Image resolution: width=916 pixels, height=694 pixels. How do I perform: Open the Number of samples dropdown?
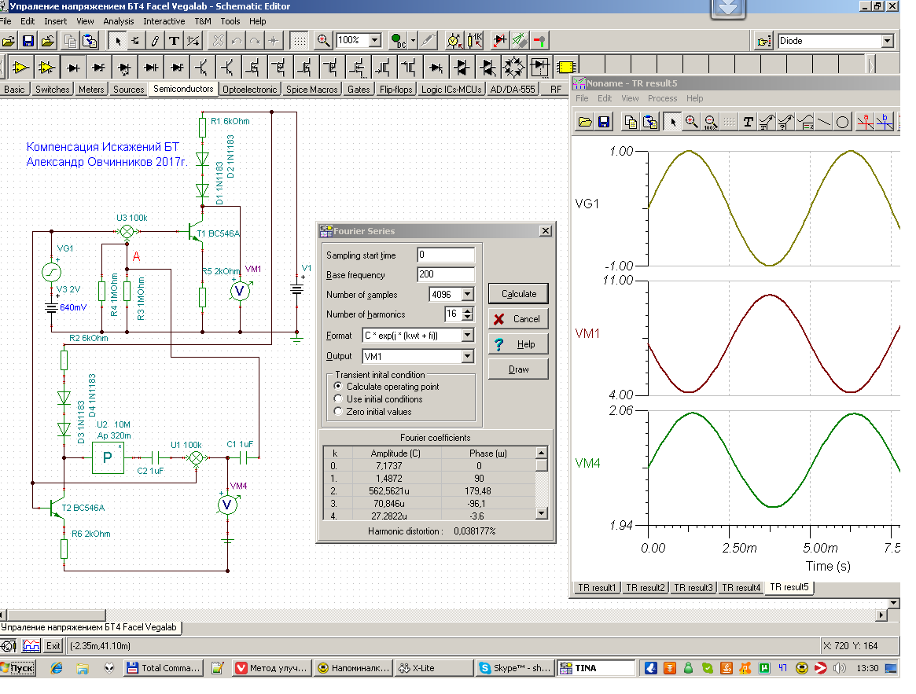tap(468, 295)
